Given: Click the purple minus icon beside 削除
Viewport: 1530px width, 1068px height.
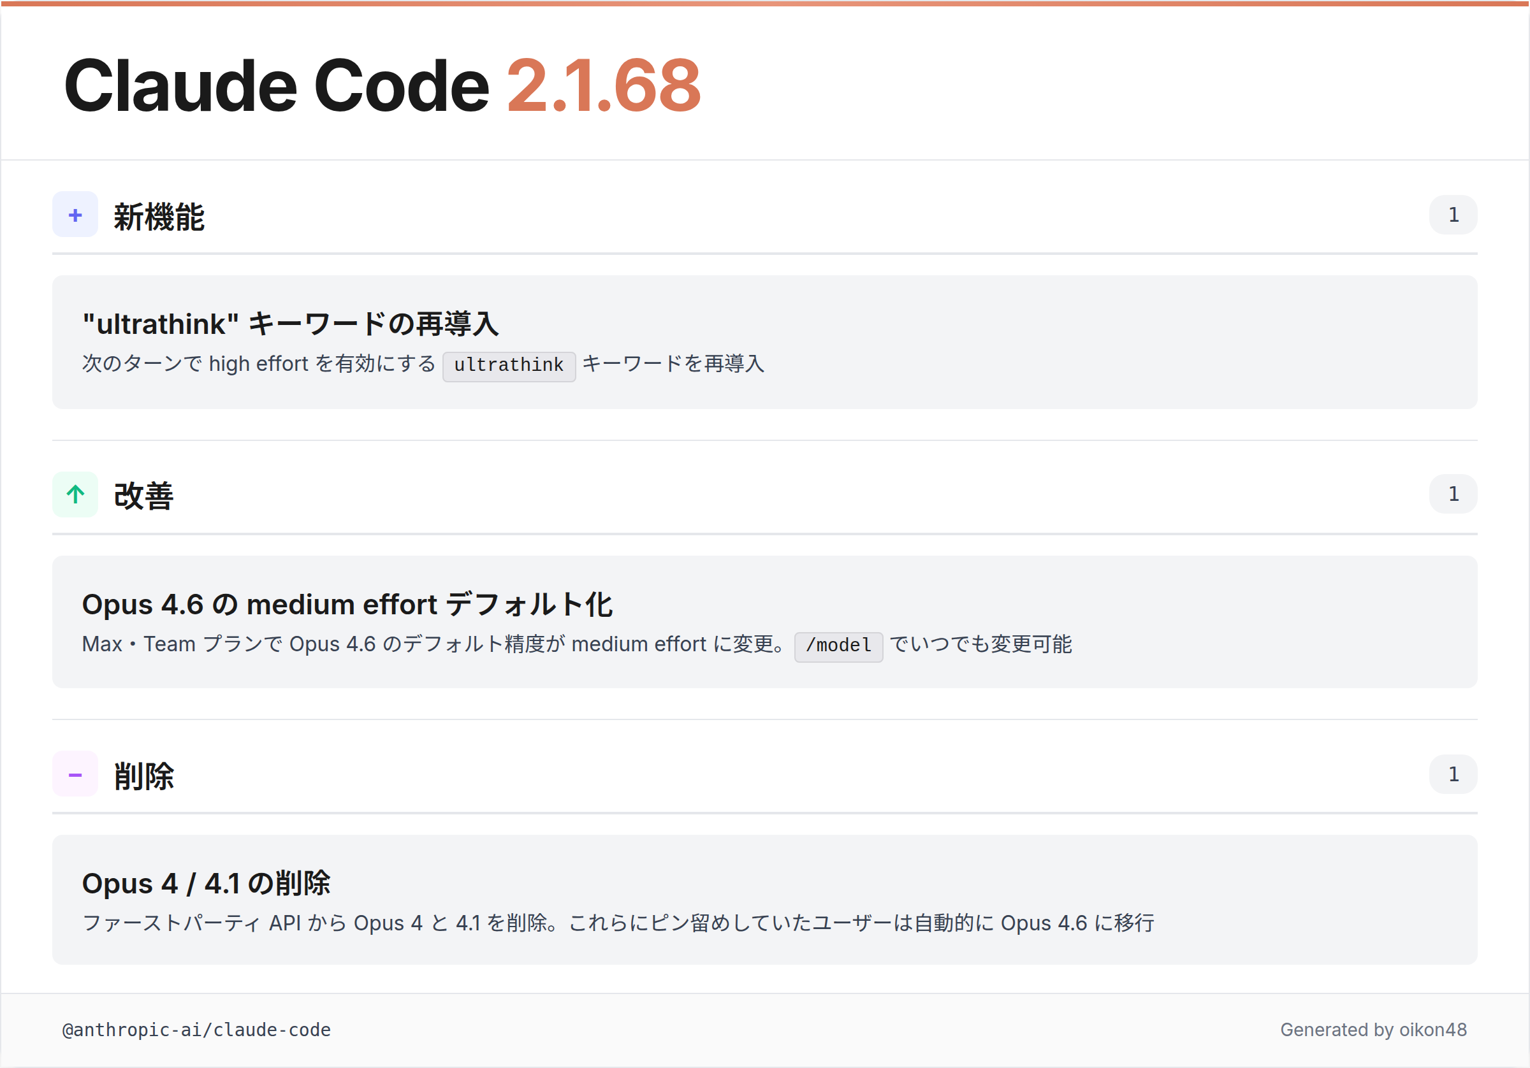Looking at the screenshot, I should pos(75,774).
